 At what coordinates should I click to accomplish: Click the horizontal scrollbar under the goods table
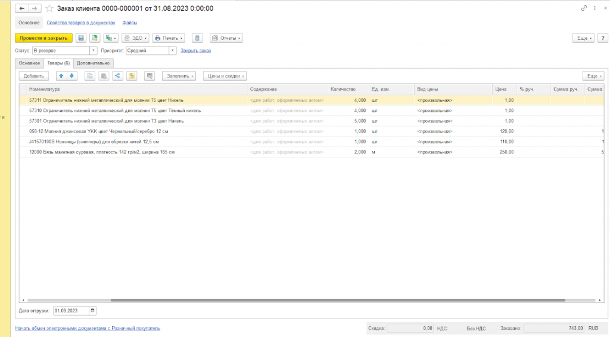(x=298, y=300)
